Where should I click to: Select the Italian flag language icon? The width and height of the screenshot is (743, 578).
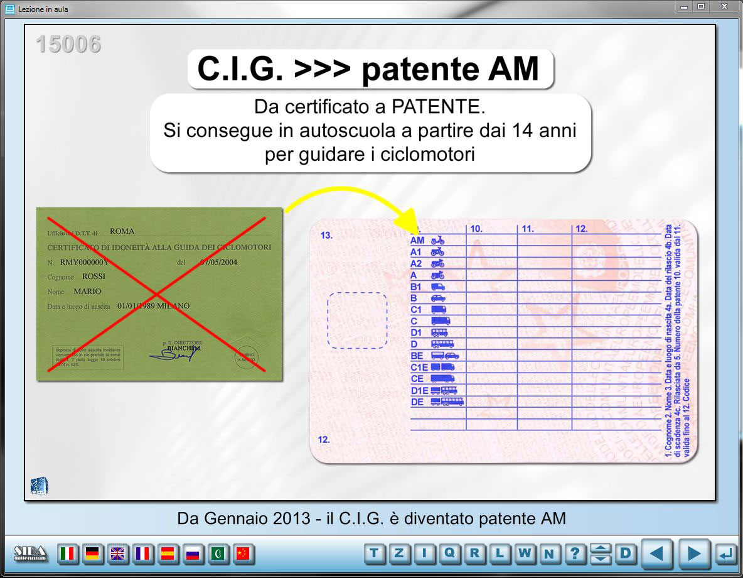[x=68, y=555]
